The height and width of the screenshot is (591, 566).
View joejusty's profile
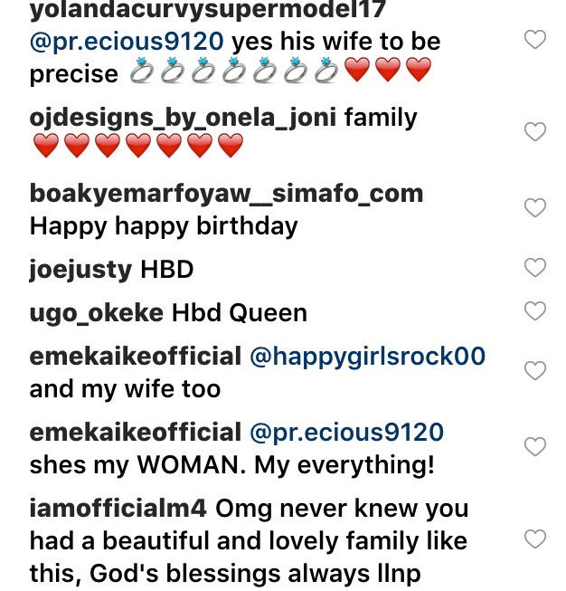[80, 270]
